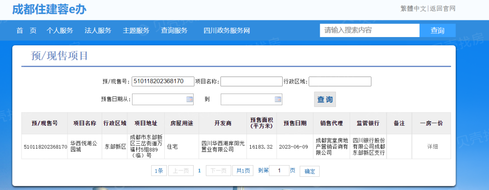489x190 pixels.
Task: Click the 开发商 column header
Action: click(x=222, y=123)
